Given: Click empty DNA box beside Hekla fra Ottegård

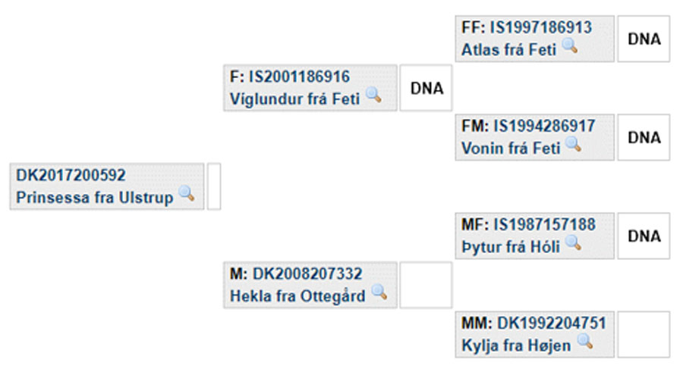Looking at the screenshot, I should pyautogui.click(x=426, y=286).
